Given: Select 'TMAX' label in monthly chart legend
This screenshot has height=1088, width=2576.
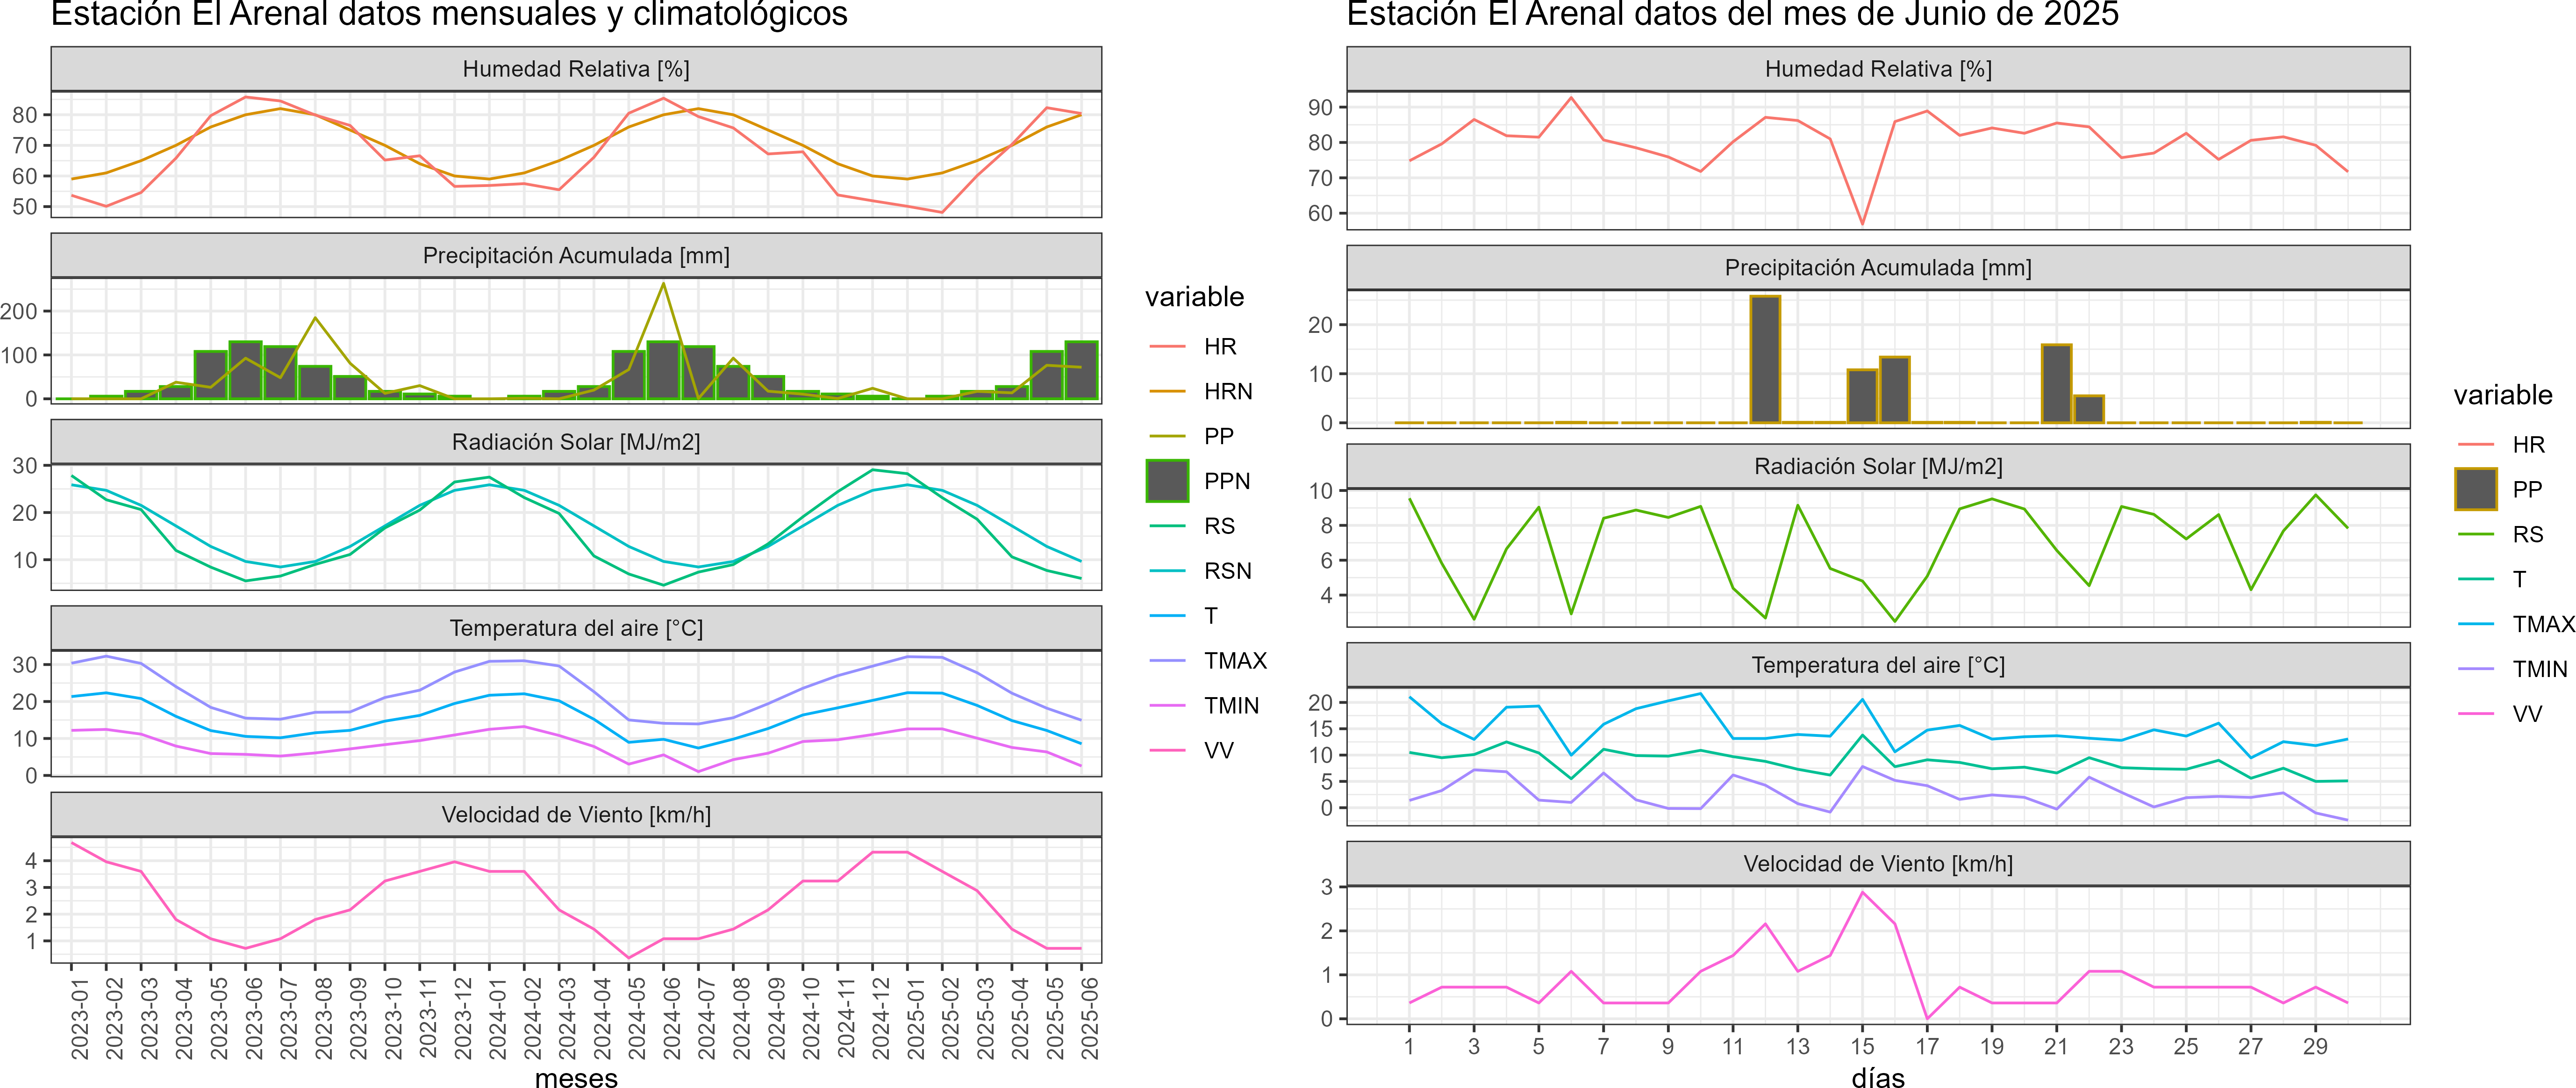Looking at the screenshot, I should [1235, 661].
